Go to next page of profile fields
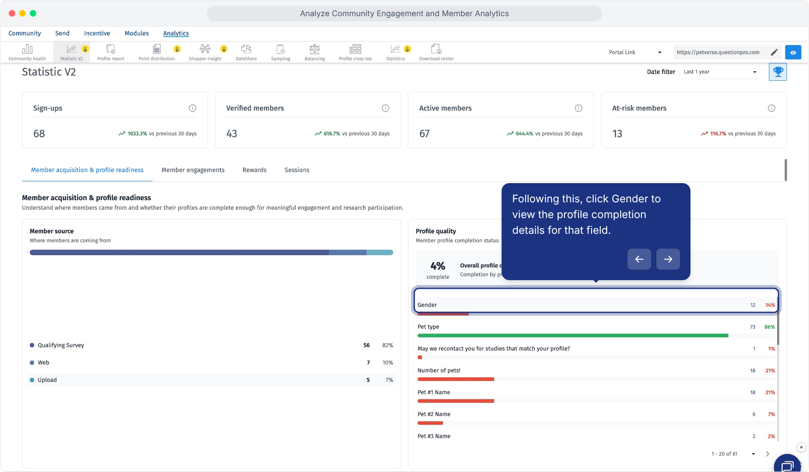 (767, 454)
